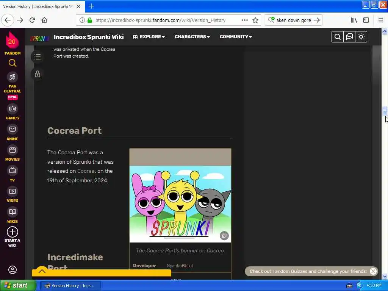Open the wiki search magnifier button
388x291 pixels.
click(x=337, y=37)
